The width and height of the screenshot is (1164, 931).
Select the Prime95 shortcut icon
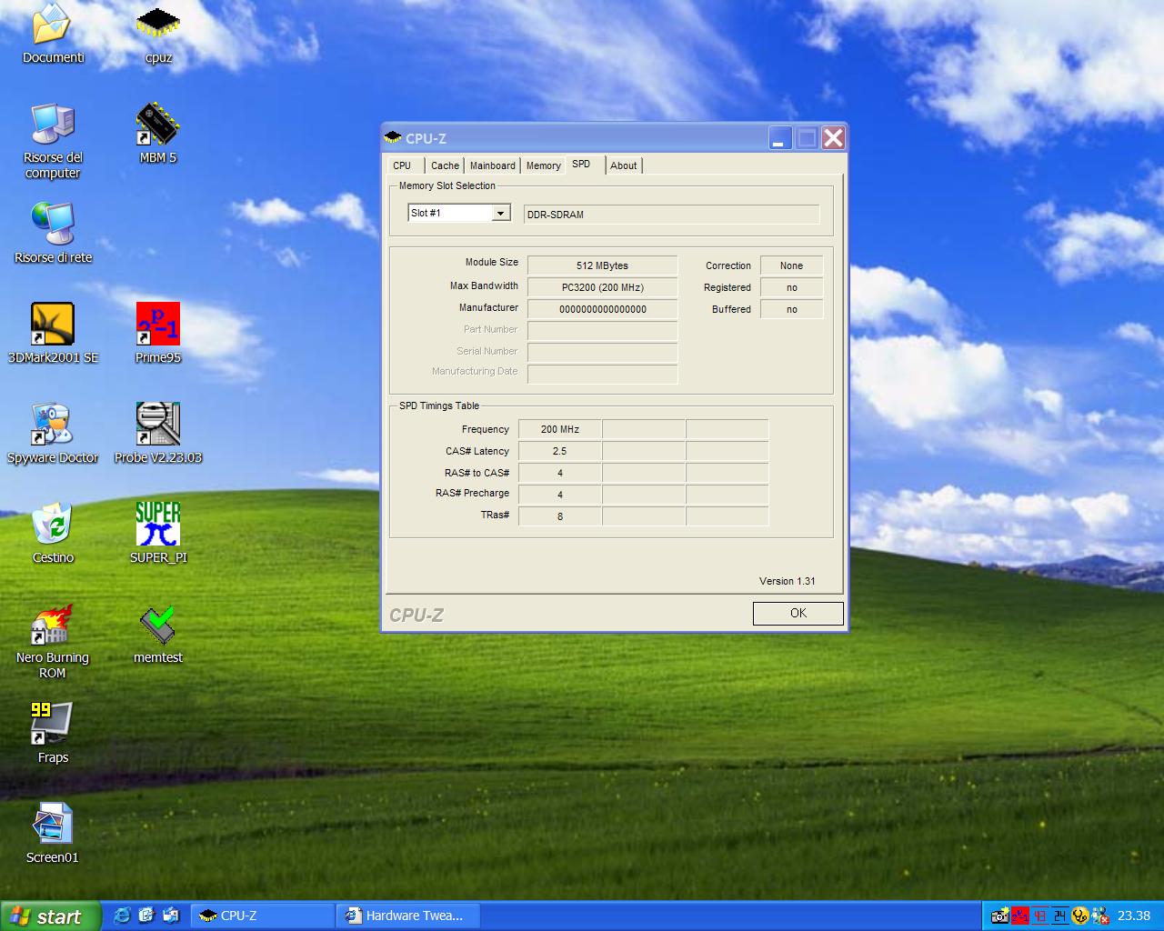click(158, 333)
